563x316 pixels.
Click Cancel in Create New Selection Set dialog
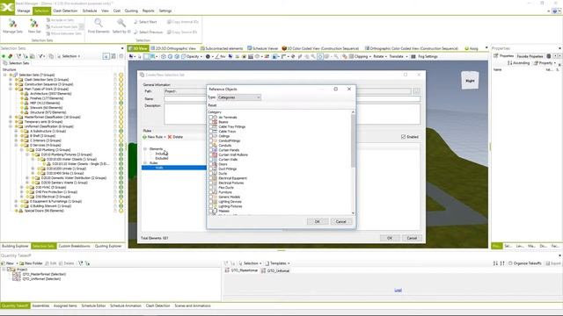pos(412,238)
